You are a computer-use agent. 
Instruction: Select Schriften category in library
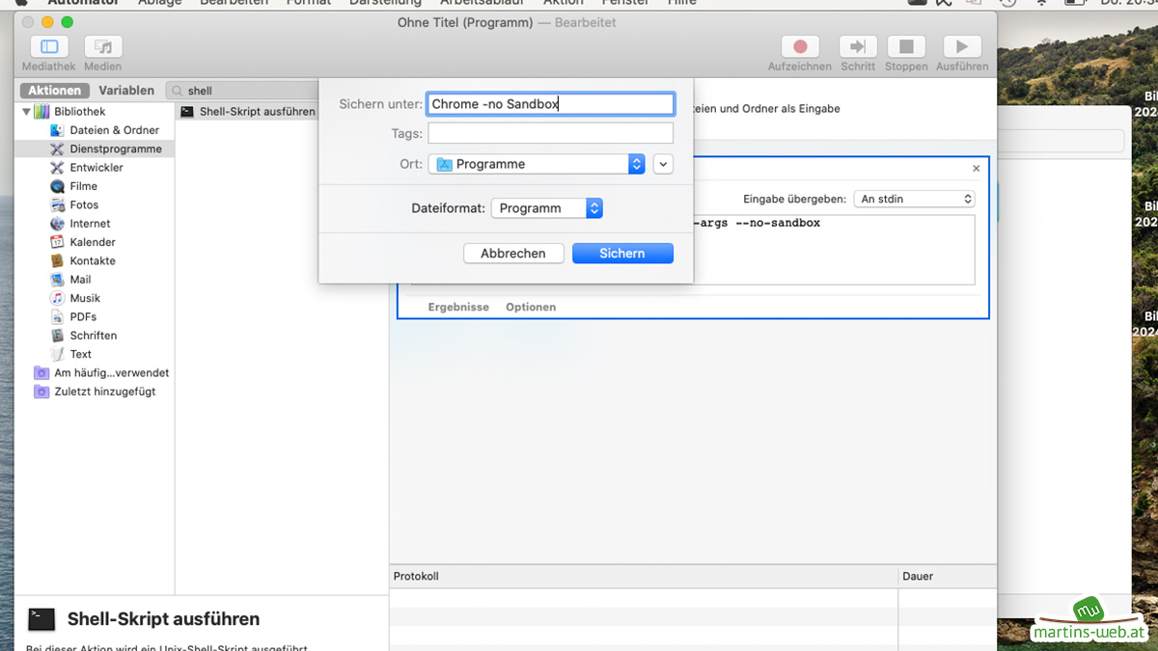93,336
